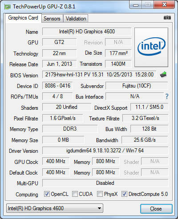Toggle the CUDA checkbox
Screen dimensions: 178x219
(x=75, y=194)
